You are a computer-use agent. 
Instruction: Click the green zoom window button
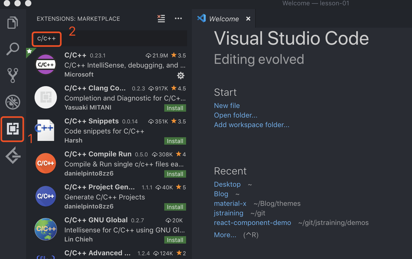(x=28, y=3)
